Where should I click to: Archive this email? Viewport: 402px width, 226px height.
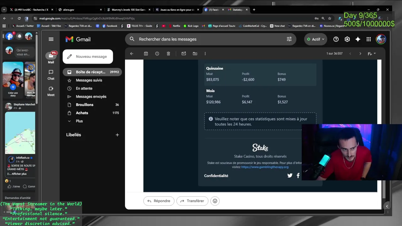[x=146, y=54]
